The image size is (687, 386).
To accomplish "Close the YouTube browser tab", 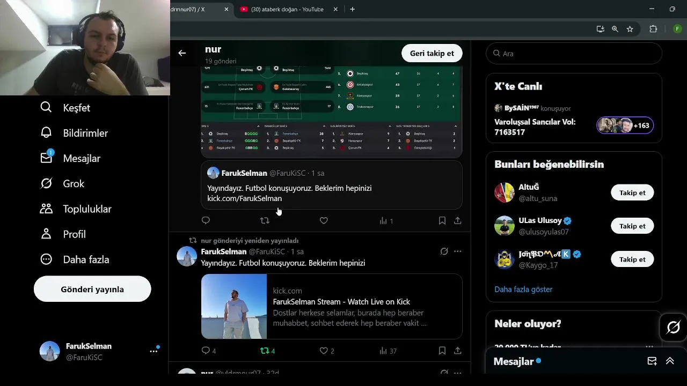I will 335,9.
